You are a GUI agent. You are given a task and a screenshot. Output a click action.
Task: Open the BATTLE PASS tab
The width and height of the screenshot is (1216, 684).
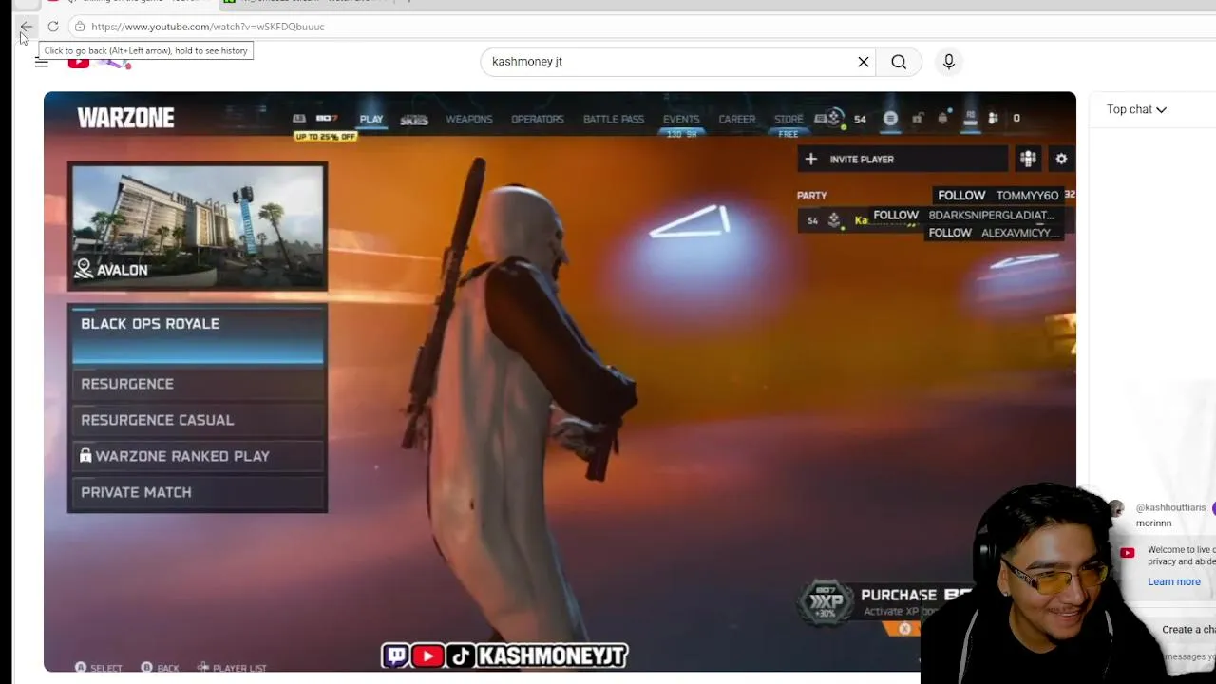click(x=613, y=119)
